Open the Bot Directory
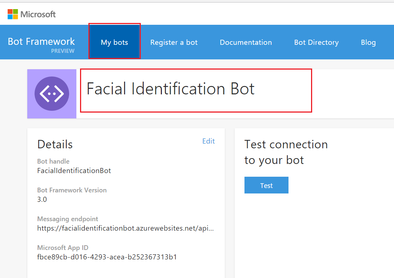The image size is (394, 278). (x=317, y=42)
